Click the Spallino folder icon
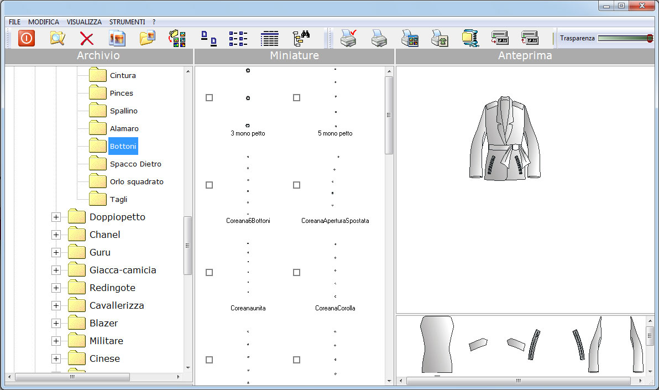Image resolution: width=659 pixels, height=390 pixels. click(x=97, y=110)
